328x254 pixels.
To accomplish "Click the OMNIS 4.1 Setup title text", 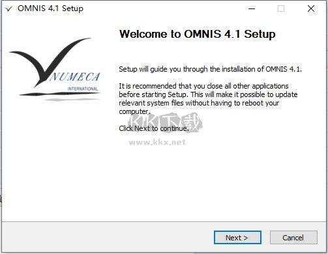I will (50, 8).
